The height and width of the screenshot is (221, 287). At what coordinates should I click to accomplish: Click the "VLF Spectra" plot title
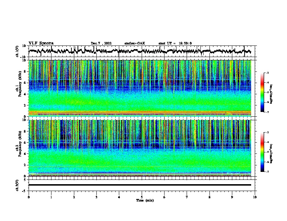tap(41, 43)
